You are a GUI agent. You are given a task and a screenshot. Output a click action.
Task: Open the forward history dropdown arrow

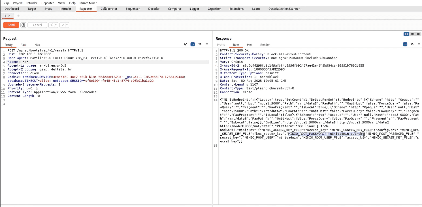pyautogui.click(x=67, y=25)
